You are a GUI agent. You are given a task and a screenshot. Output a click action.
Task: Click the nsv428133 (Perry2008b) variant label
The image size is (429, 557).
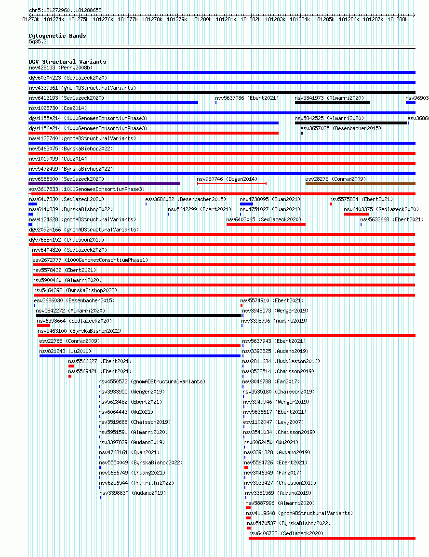coord(61,68)
